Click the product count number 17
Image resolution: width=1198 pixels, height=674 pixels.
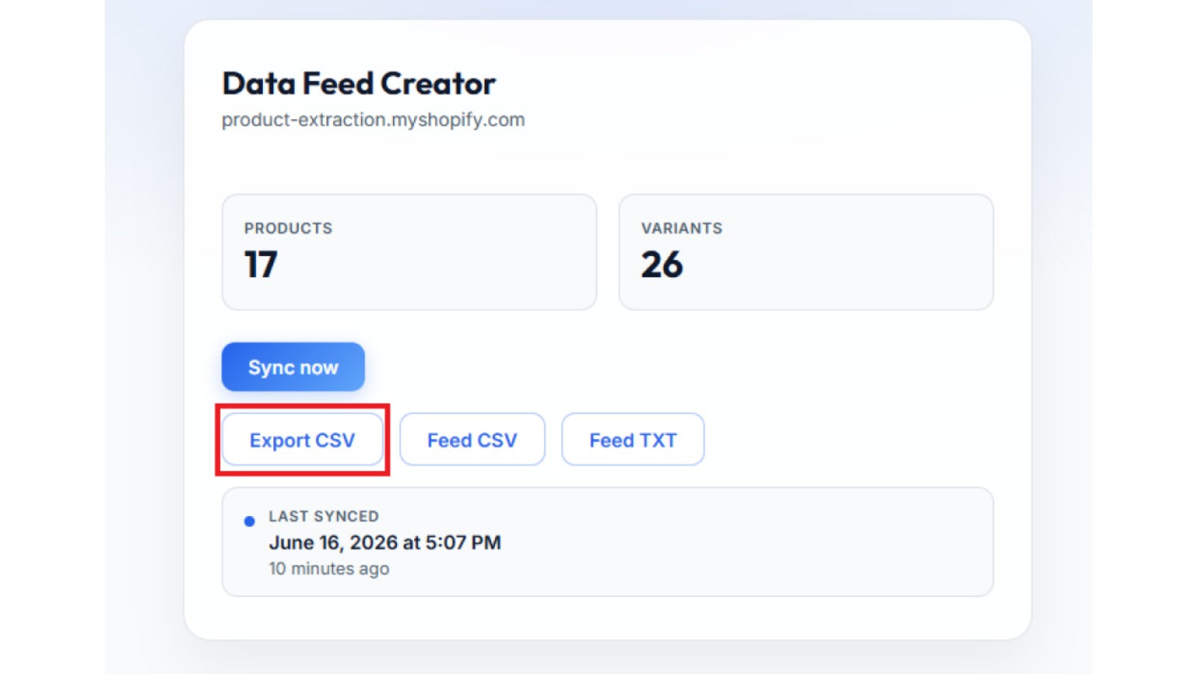point(261,264)
